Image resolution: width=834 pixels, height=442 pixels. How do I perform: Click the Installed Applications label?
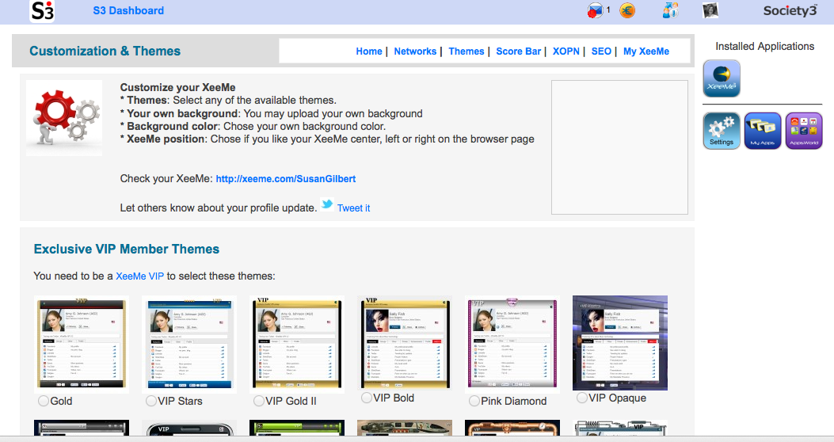tap(764, 46)
